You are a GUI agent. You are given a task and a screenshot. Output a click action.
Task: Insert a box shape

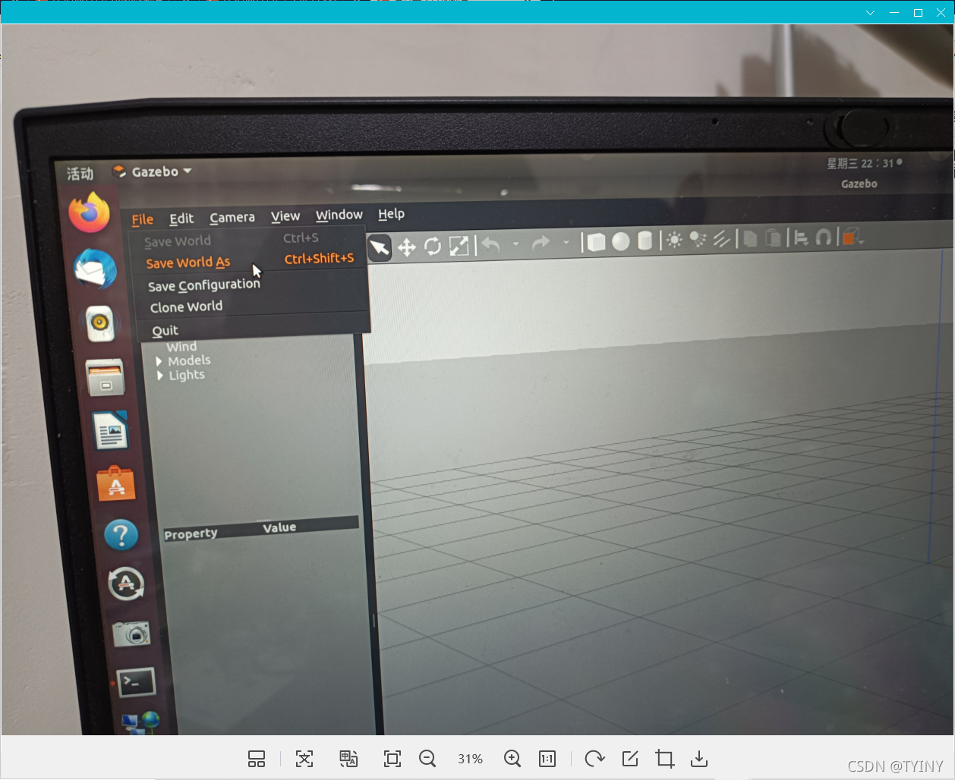[597, 242]
